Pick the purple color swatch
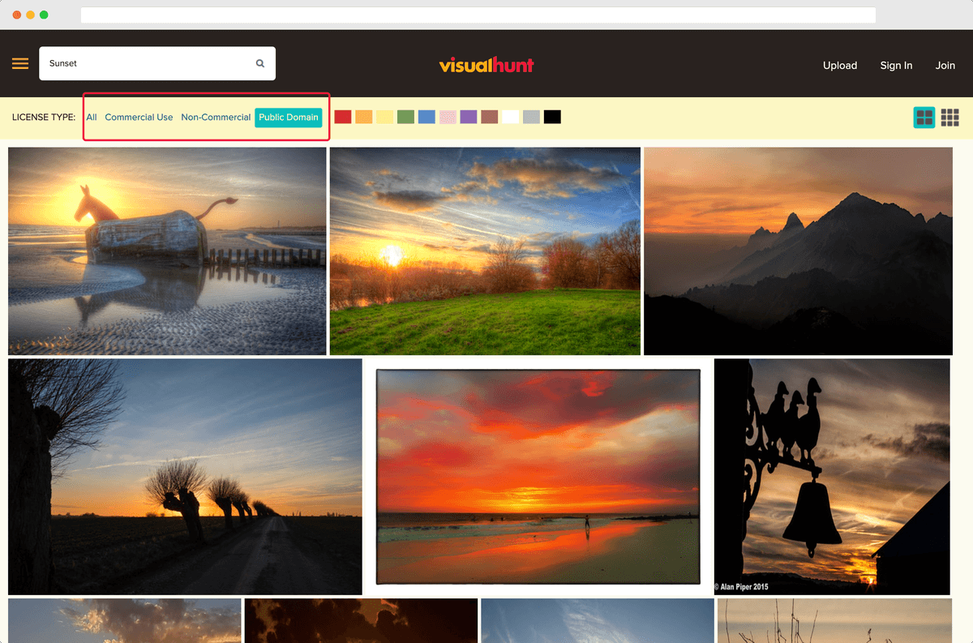Screen dimensions: 973x643 click(468, 117)
